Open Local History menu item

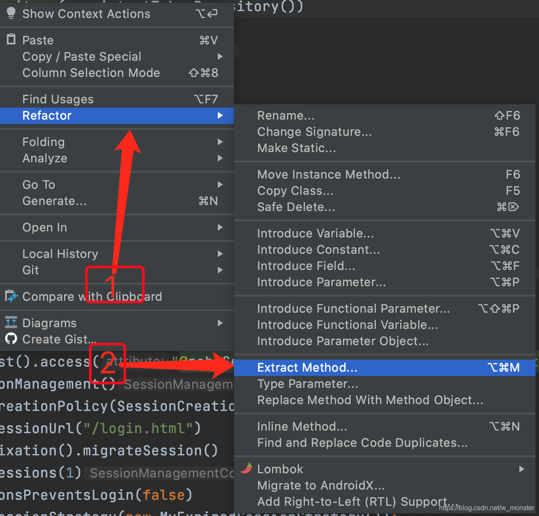click(x=117, y=254)
